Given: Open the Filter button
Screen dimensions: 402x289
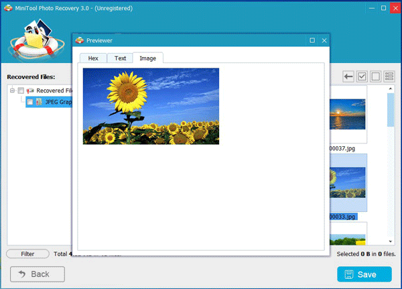Looking at the screenshot, I should (27, 254).
